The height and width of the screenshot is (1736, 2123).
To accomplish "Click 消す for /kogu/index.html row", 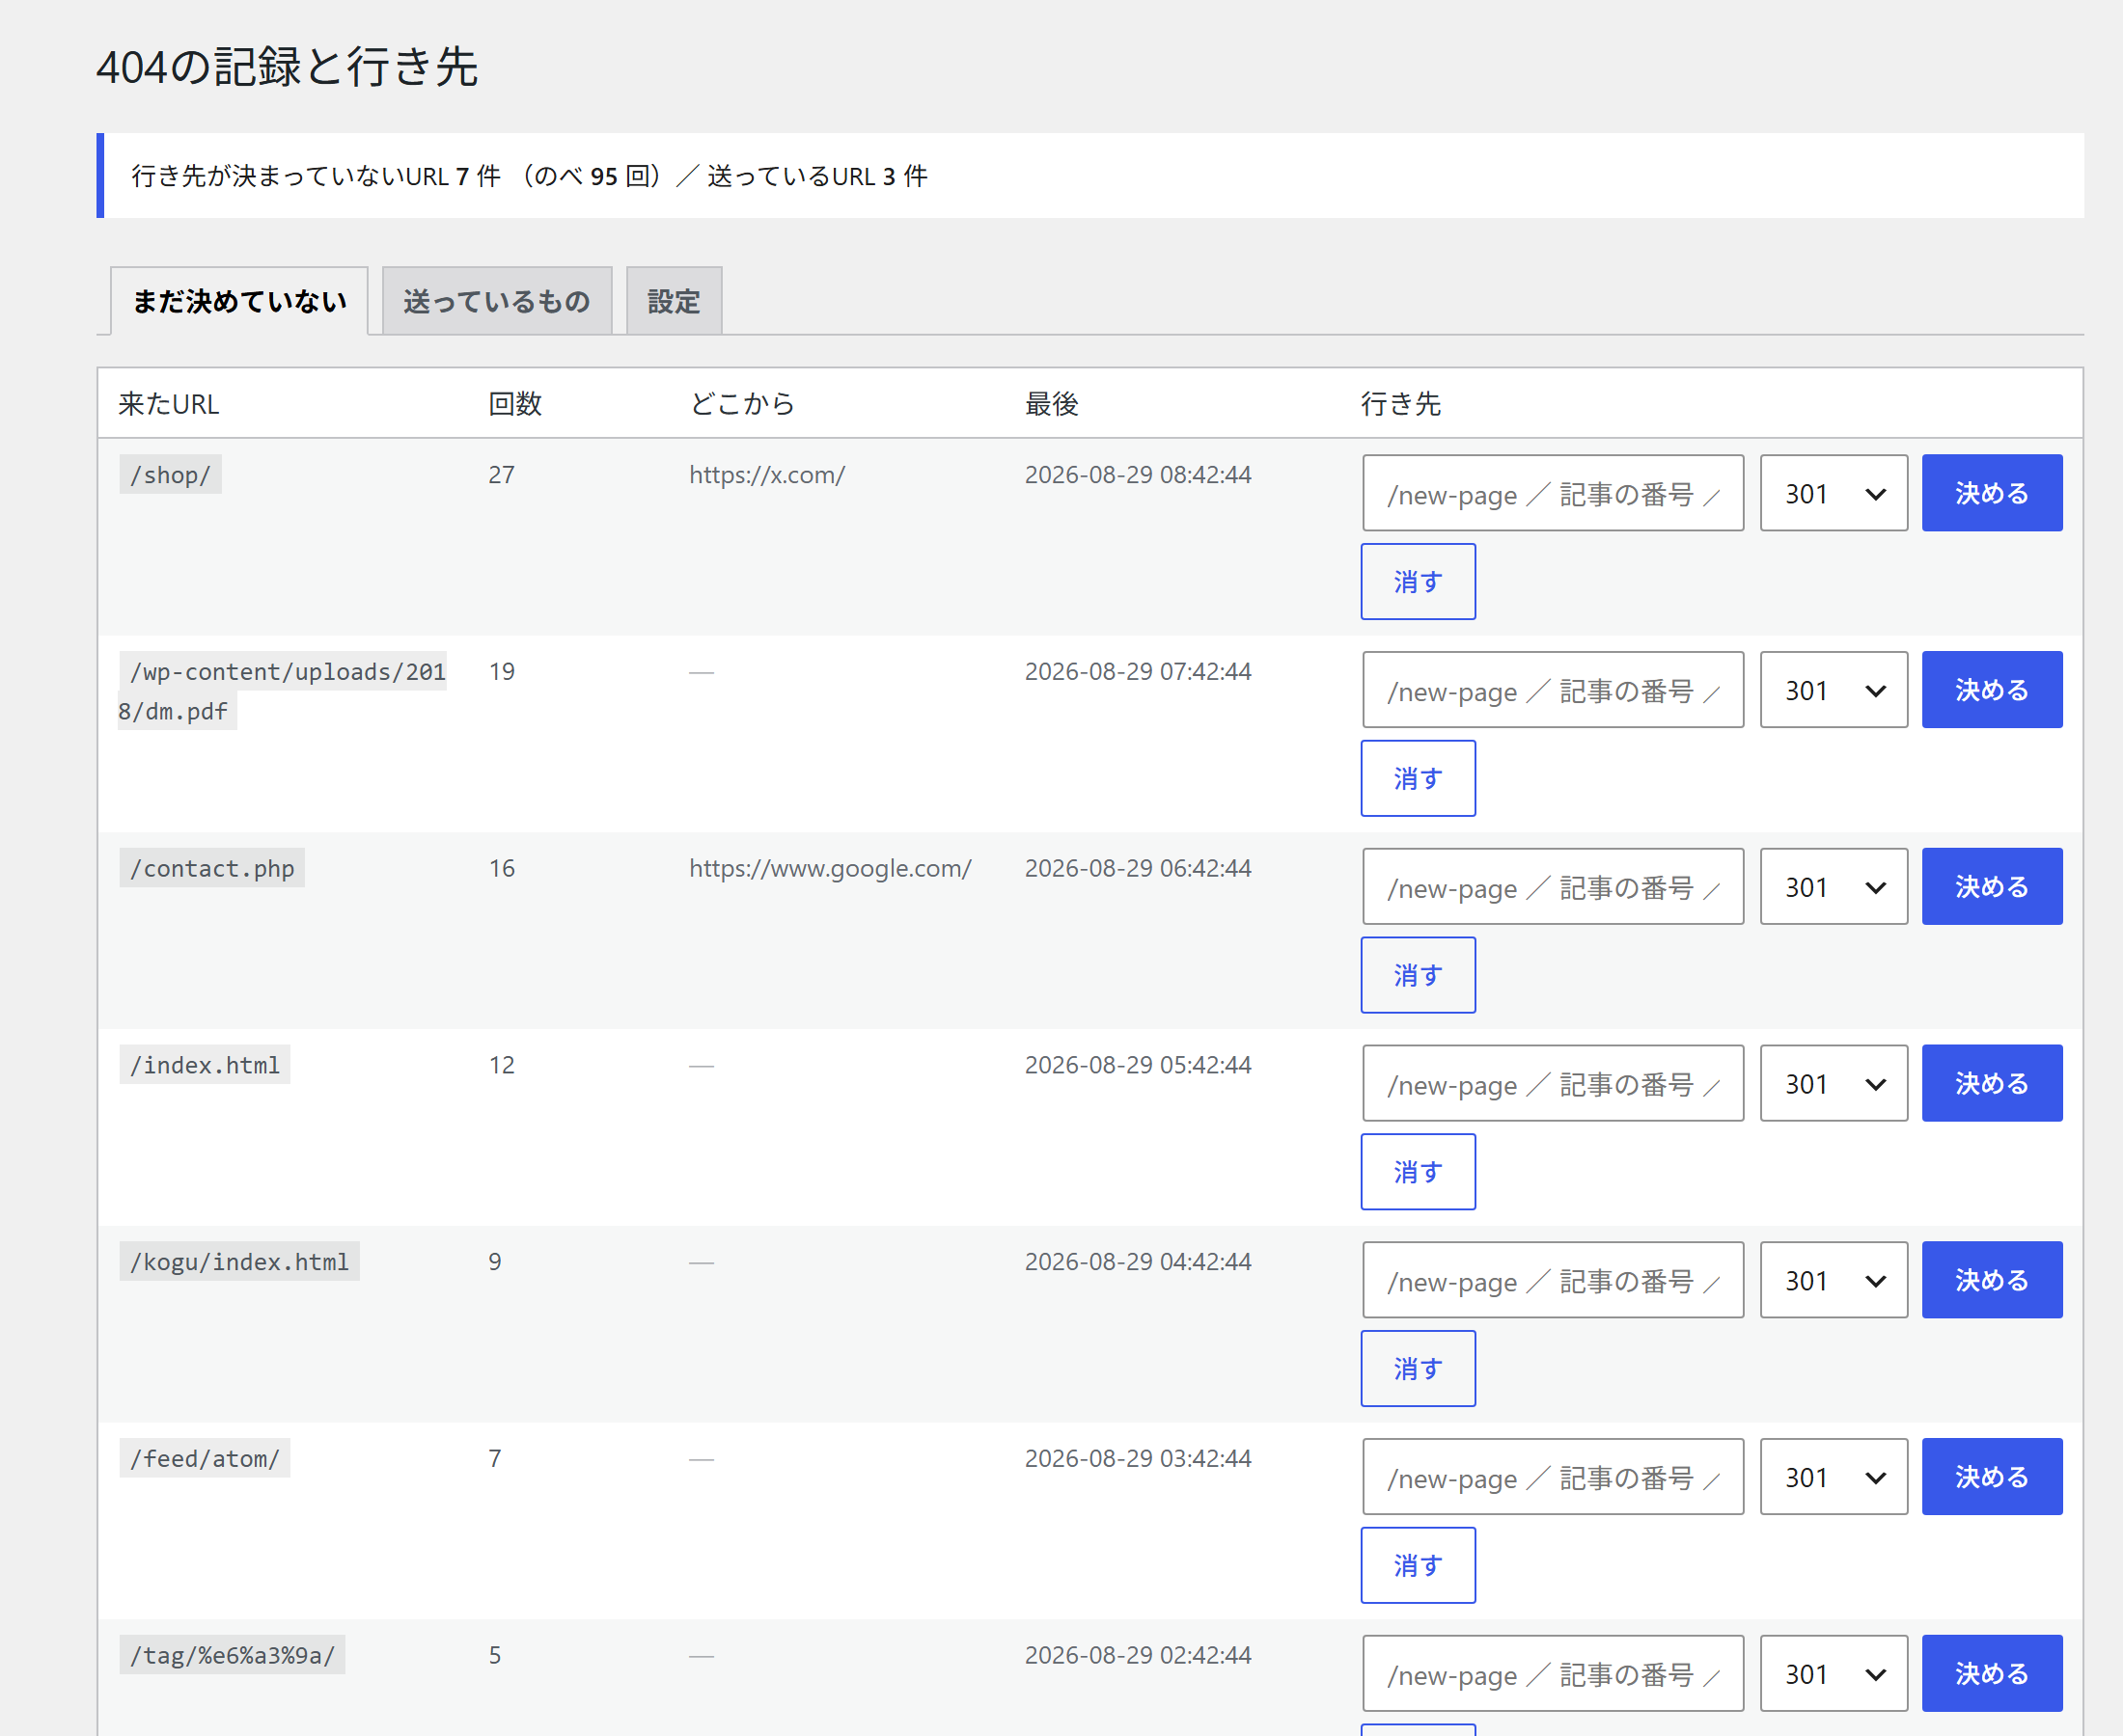I will click(x=1418, y=1369).
